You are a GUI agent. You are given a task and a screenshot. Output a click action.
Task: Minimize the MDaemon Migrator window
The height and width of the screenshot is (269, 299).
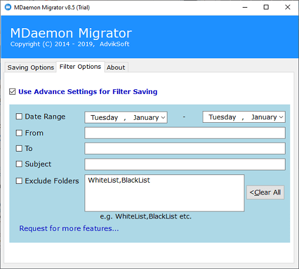pyautogui.click(x=245, y=8)
